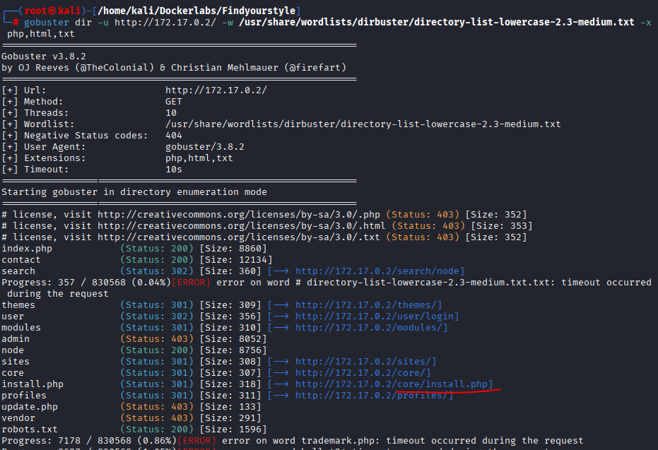Click the creativecommons license URL ending in .txt
This screenshot has width=658, height=450.
coord(239,237)
